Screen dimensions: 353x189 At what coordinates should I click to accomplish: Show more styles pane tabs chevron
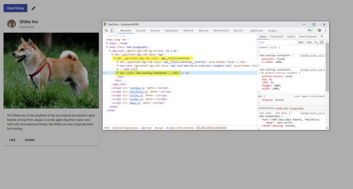pyautogui.click(x=322, y=36)
